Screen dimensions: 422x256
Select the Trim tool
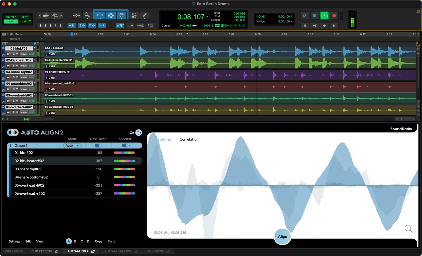[100, 15]
